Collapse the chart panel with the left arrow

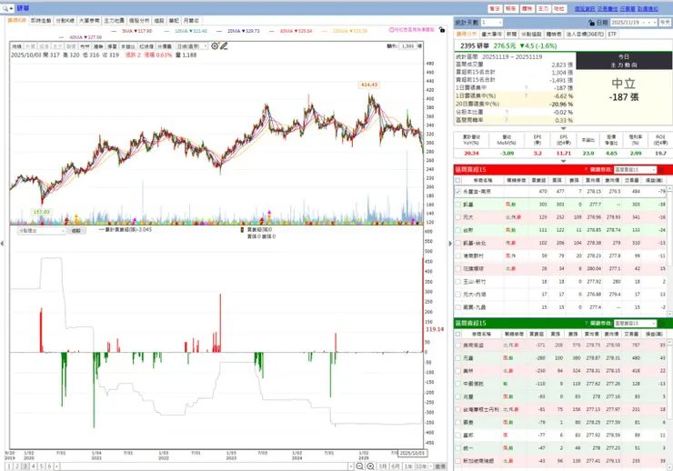click(2, 243)
